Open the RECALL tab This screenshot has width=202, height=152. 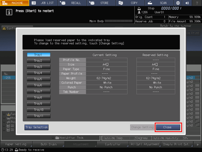coord(72,3)
